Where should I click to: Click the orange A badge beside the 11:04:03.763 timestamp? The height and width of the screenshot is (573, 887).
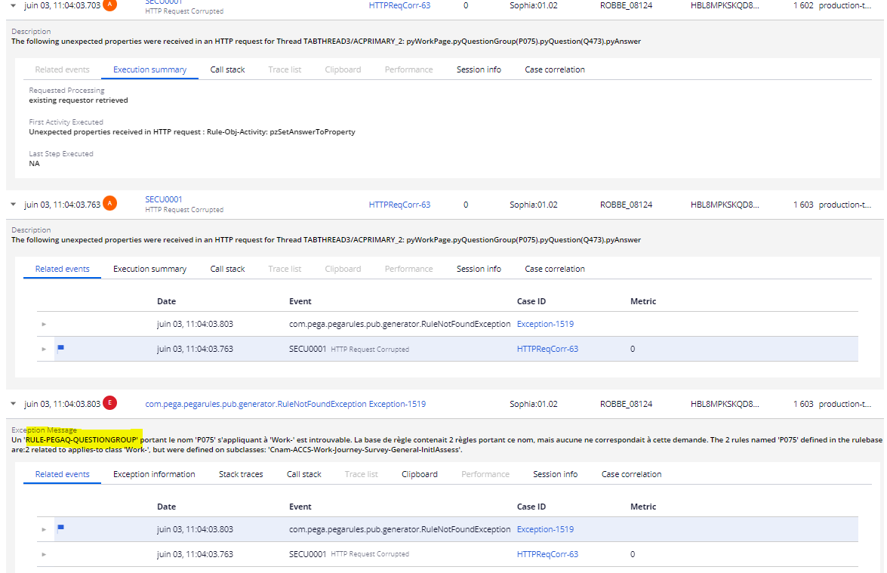pyautogui.click(x=109, y=204)
